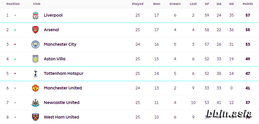Open the Liverpool club name link
This screenshot has width=259, height=124.
(x=53, y=15)
